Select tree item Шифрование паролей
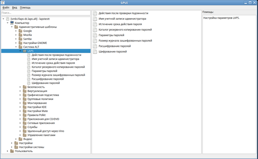Image resolution: width=258 pixels, height=159 pixels. point(46,83)
